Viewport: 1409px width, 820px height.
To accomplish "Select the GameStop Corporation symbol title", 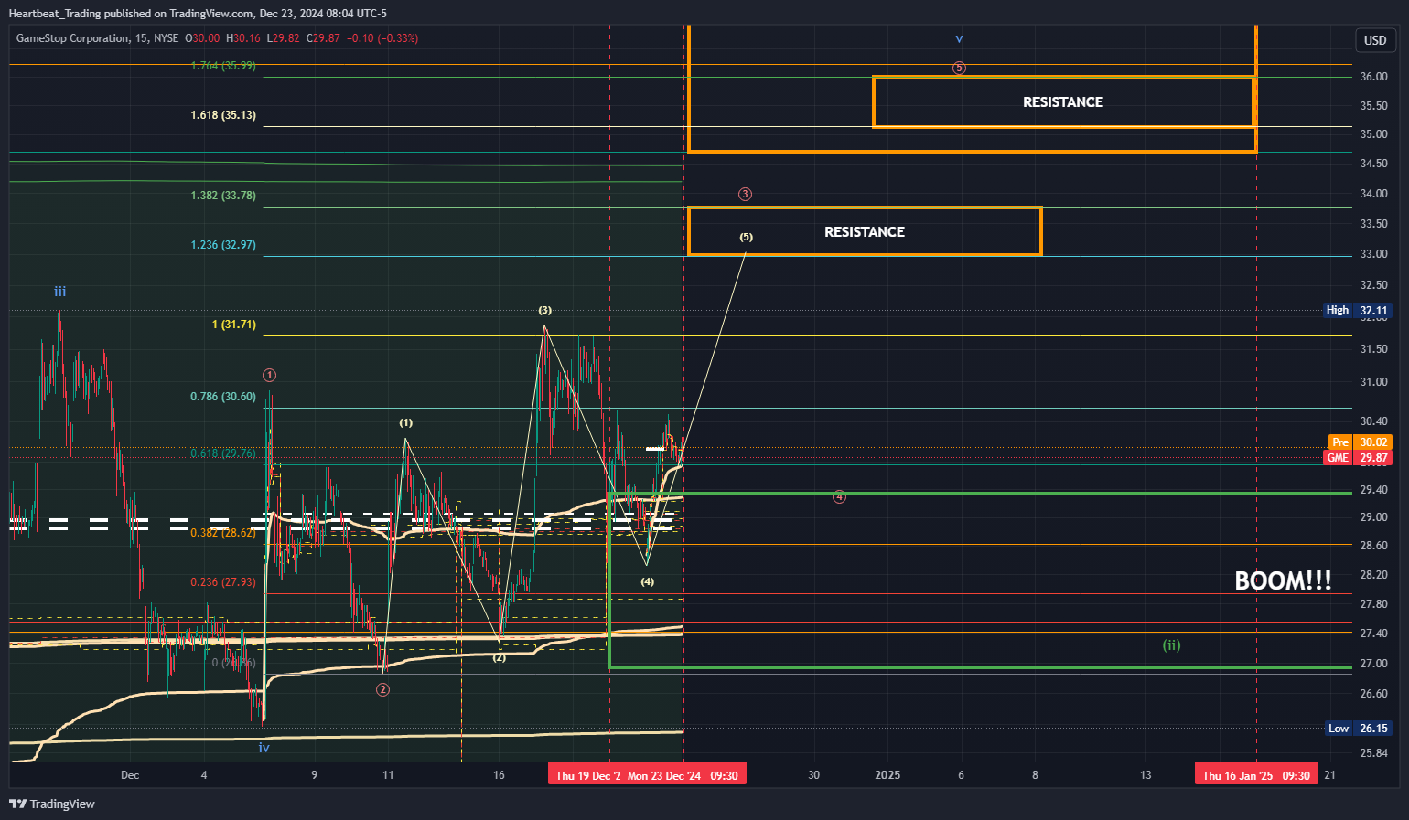I will tap(72, 38).
